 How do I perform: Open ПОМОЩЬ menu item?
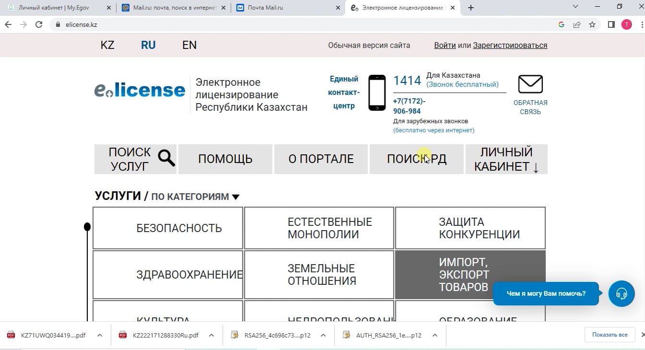225,159
